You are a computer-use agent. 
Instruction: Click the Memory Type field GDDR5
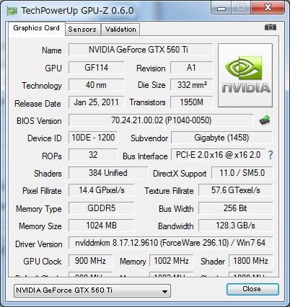click(102, 208)
